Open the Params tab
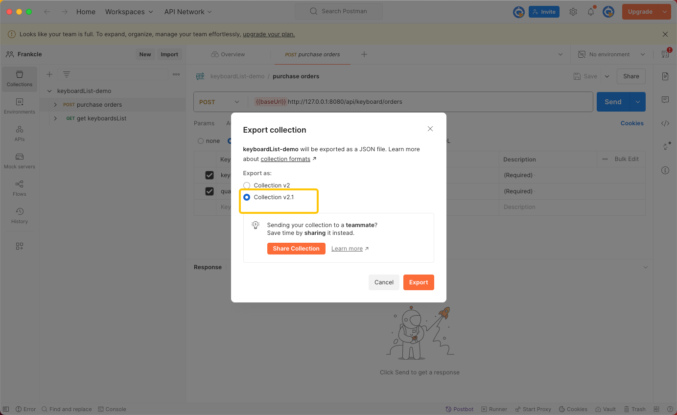The image size is (677, 415). tap(204, 123)
